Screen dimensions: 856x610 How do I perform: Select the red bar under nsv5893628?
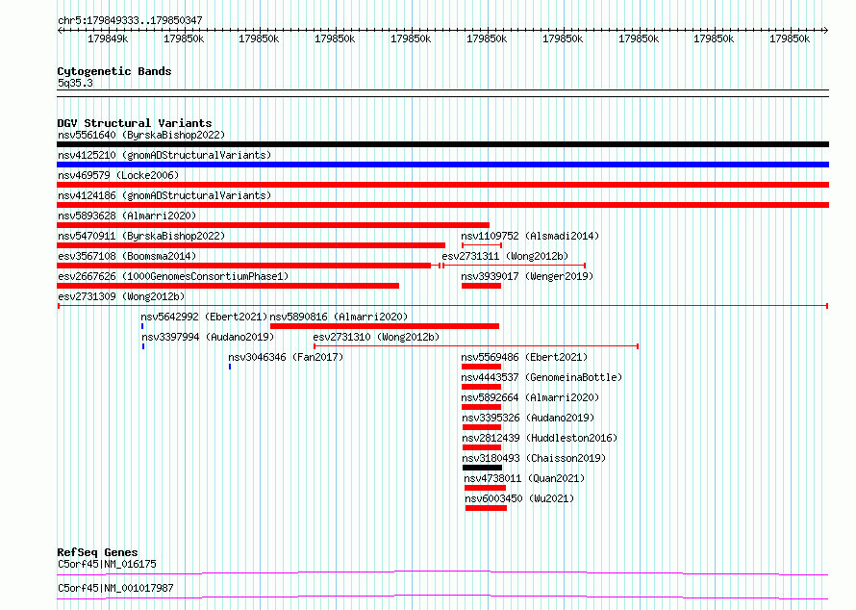273,225
